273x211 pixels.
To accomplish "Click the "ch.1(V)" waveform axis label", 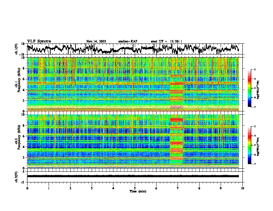I will click(x=17, y=49).
